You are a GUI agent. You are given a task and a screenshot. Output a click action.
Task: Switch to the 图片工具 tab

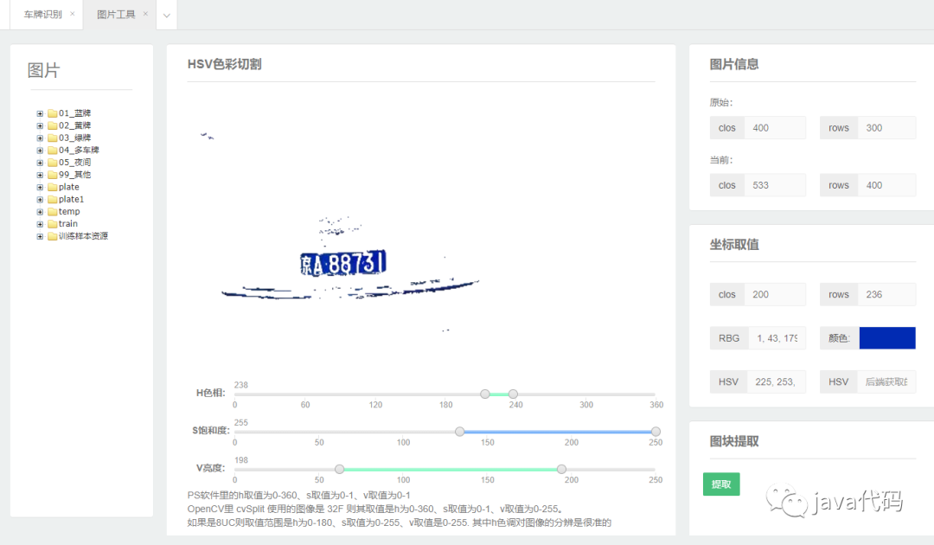point(116,15)
